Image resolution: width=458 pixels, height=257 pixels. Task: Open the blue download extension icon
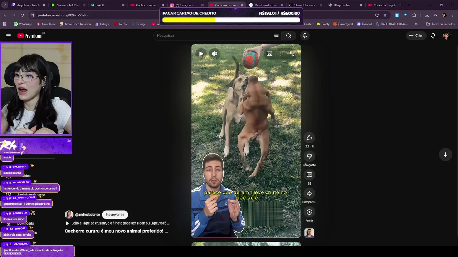(397, 15)
